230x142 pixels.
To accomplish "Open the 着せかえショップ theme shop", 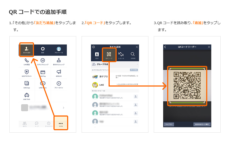I will coord(59,62).
